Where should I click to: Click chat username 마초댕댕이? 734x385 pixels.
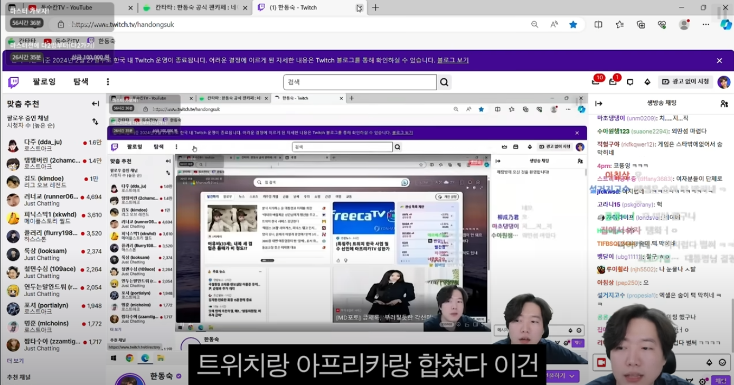[611, 118]
